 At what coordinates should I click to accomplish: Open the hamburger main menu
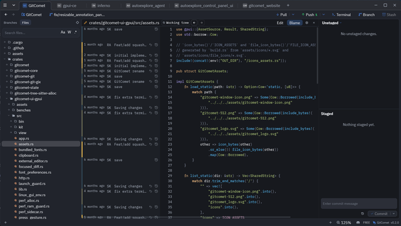point(5,5)
